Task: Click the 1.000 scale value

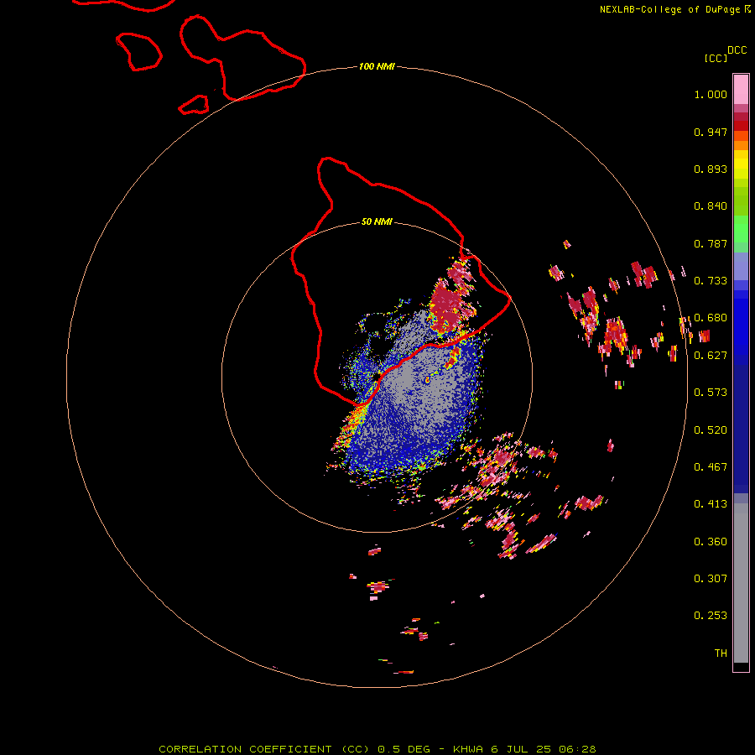Action: 711,94
